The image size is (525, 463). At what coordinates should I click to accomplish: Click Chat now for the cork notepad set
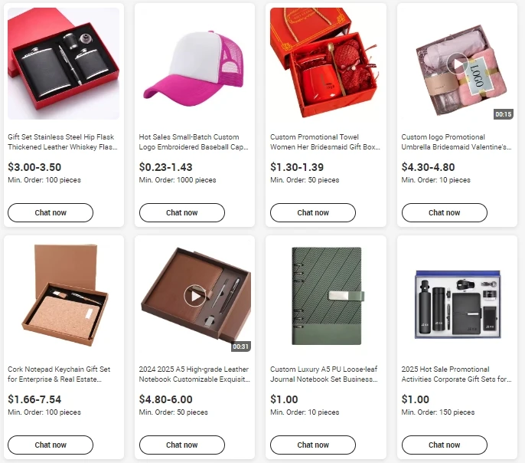[x=51, y=445]
